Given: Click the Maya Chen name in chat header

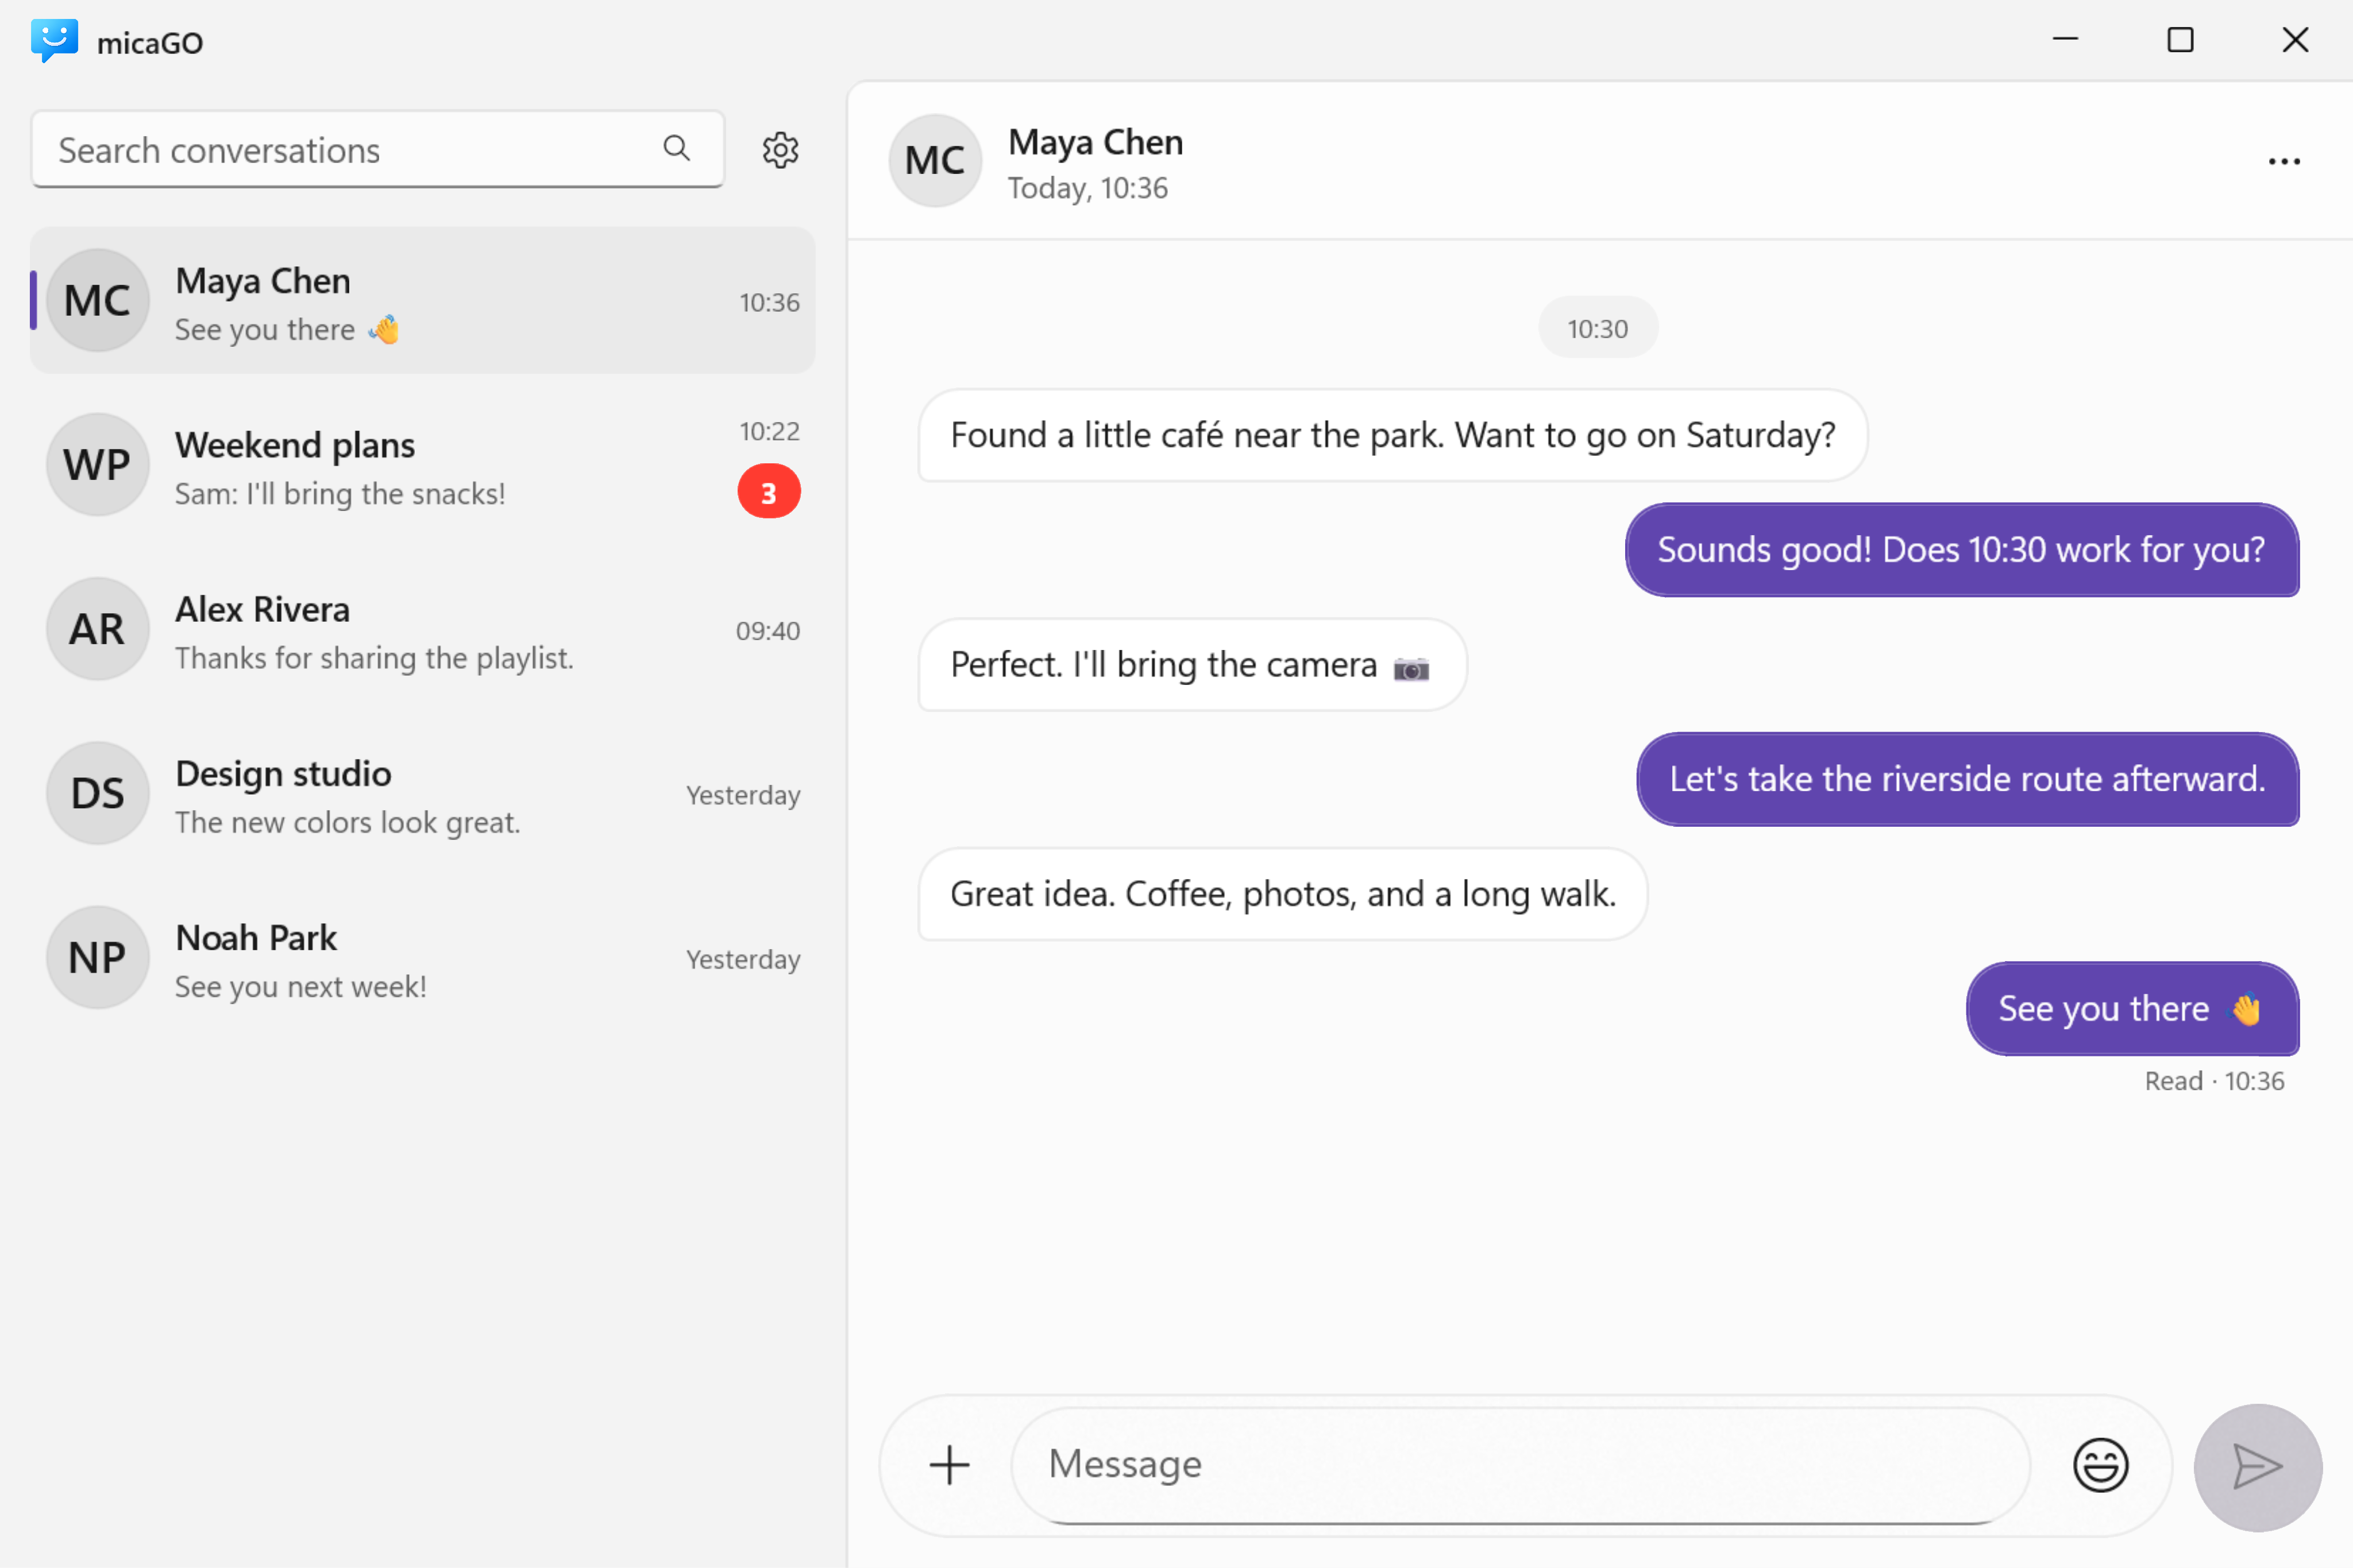Looking at the screenshot, I should coord(1096,142).
